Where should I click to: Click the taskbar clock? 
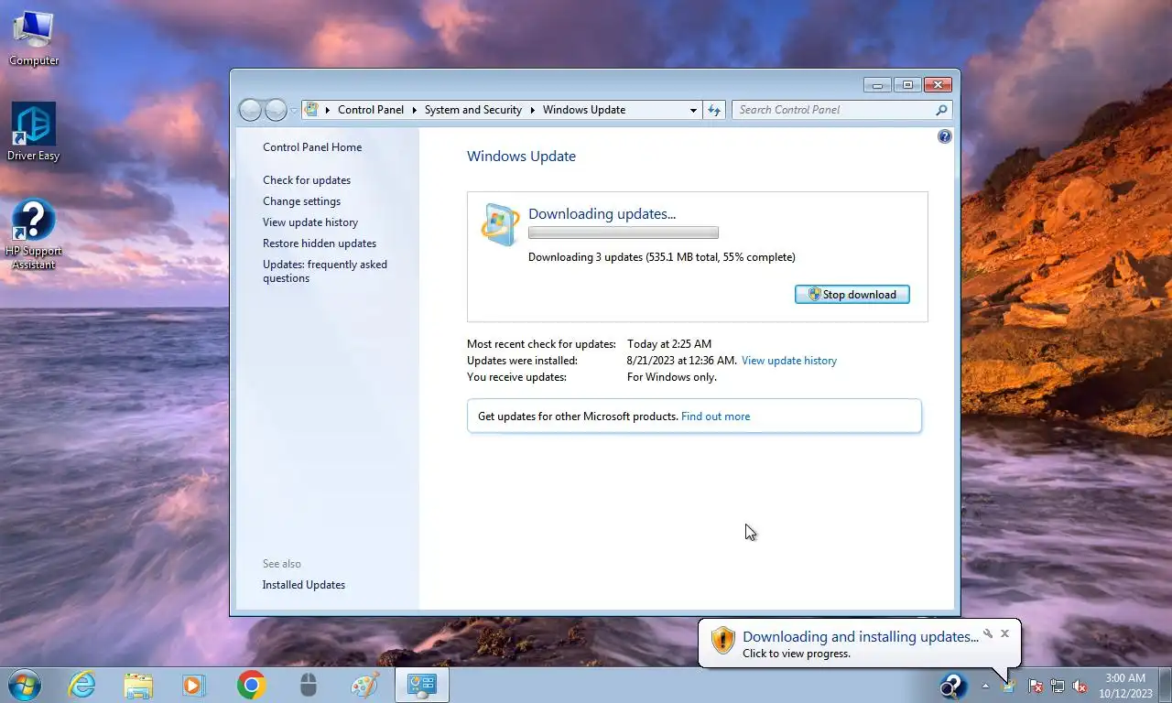(x=1125, y=686)
